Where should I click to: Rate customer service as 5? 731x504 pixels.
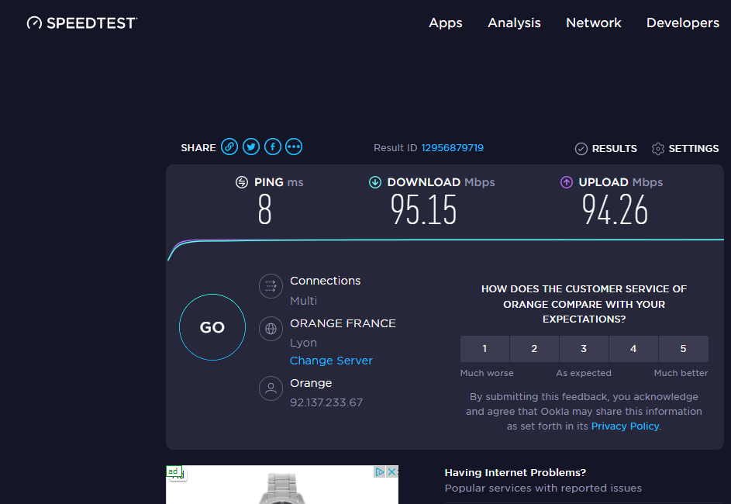pyautogui.click(x=684, y=349)
